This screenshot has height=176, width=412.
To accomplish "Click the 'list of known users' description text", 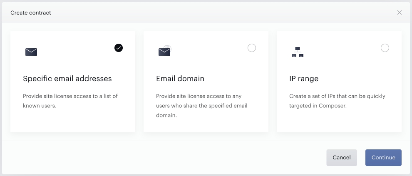I will 70,101.
